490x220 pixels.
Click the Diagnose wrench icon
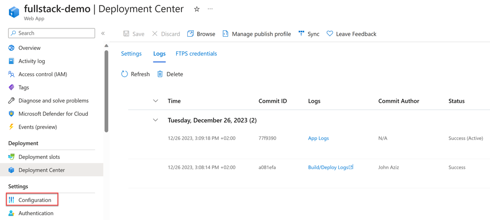pyautogui.click(x=12, y=101)
